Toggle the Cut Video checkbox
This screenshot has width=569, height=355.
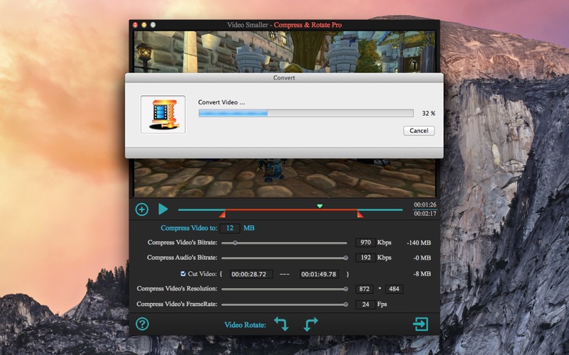184,274
